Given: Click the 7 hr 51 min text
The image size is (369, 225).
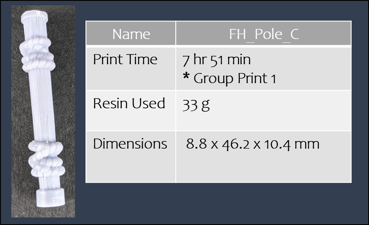Looking at the screenshot, I should coord(217,60).
